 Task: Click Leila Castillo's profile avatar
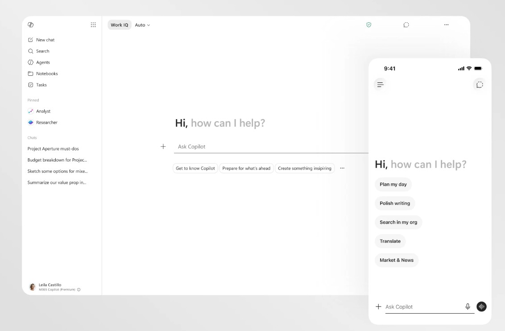click(x=32, y=287)
